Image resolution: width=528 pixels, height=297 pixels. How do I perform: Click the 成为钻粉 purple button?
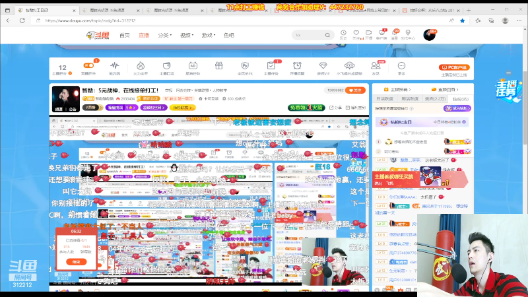coord(457,108)
